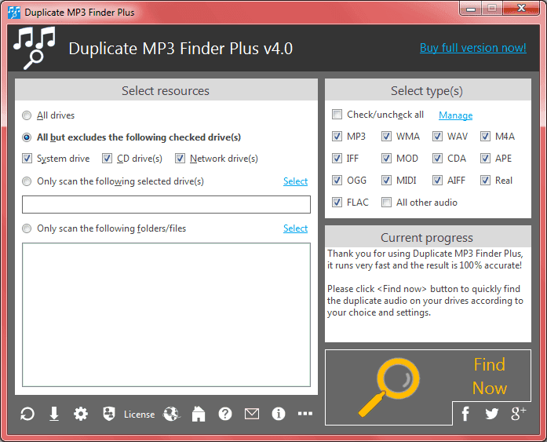This screenshot has width=547, height=442.
Task: Minimize the Duplicate MP3 Finder window
Action: click(471, 9)
